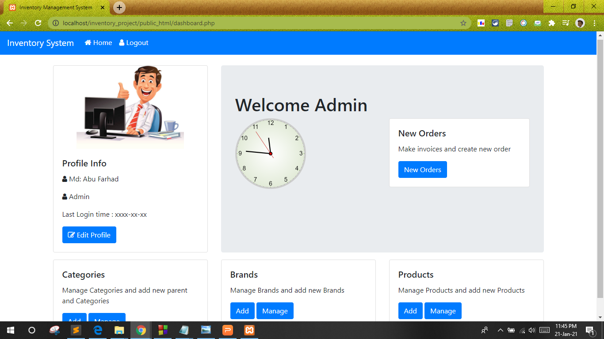Open XAMPP from the taskbar

(249, 330)
